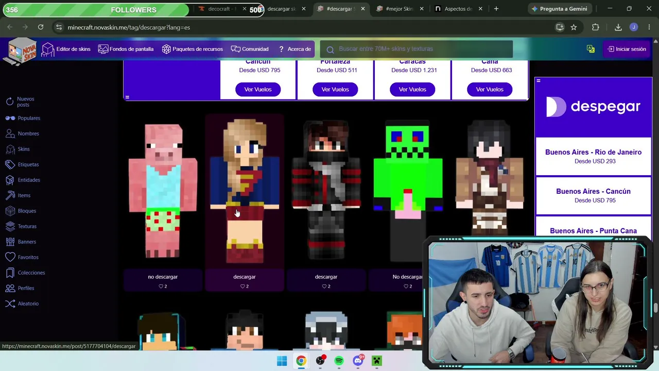Click the shuffle icon beside Aleatorio
The image size is (659, 371).
tap(10, 303)
